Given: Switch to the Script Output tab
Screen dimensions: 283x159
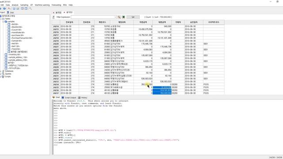Looking at the screenshot, I should click(x=69, y=98).
